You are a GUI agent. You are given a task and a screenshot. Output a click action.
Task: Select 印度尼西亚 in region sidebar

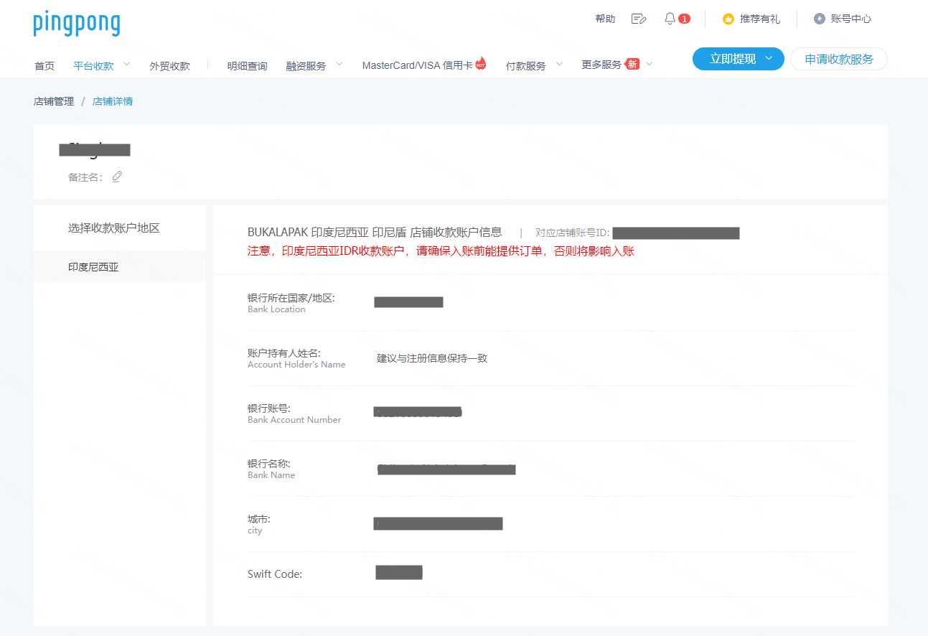click(x=119, y=267)
